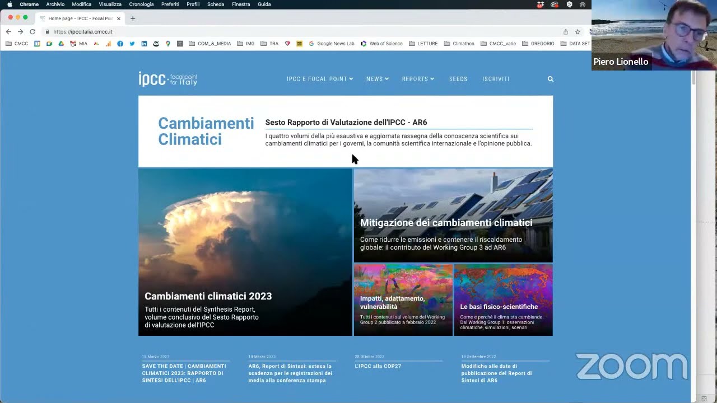Image resolution: width=717 pixels, height=403 pixels.
Task: Open Le basi fisico-scientifiche card
Action: tap(504, 300)
